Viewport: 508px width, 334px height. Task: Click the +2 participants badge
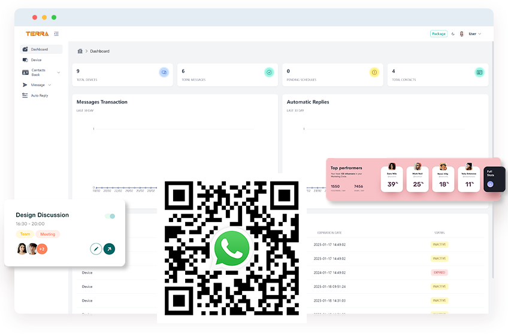42,249
